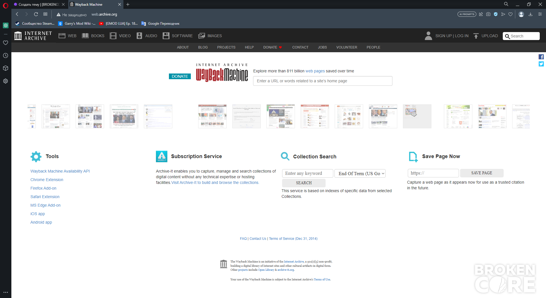Screen dimensions: 546x298
Task: Open Opera sidebar settings gear icon
Action: pos(5,81)
